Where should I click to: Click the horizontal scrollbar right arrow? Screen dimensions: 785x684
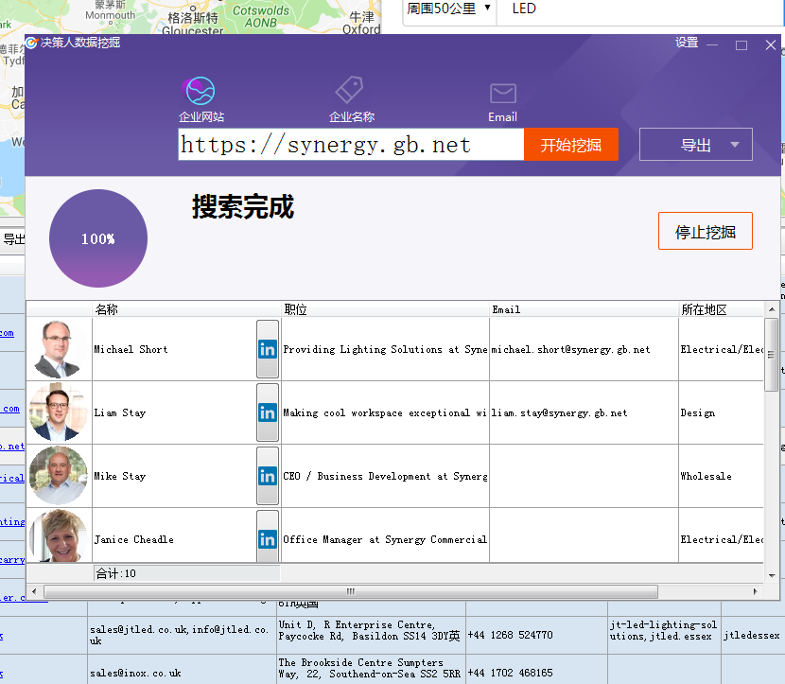(x=756, y=591)
